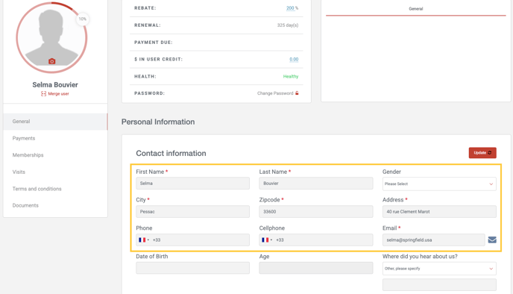Image resolution: width=513 pixels, height=294 pixels.
Task: Click the Rebate 200 value link
Action: tap(290, 8)
